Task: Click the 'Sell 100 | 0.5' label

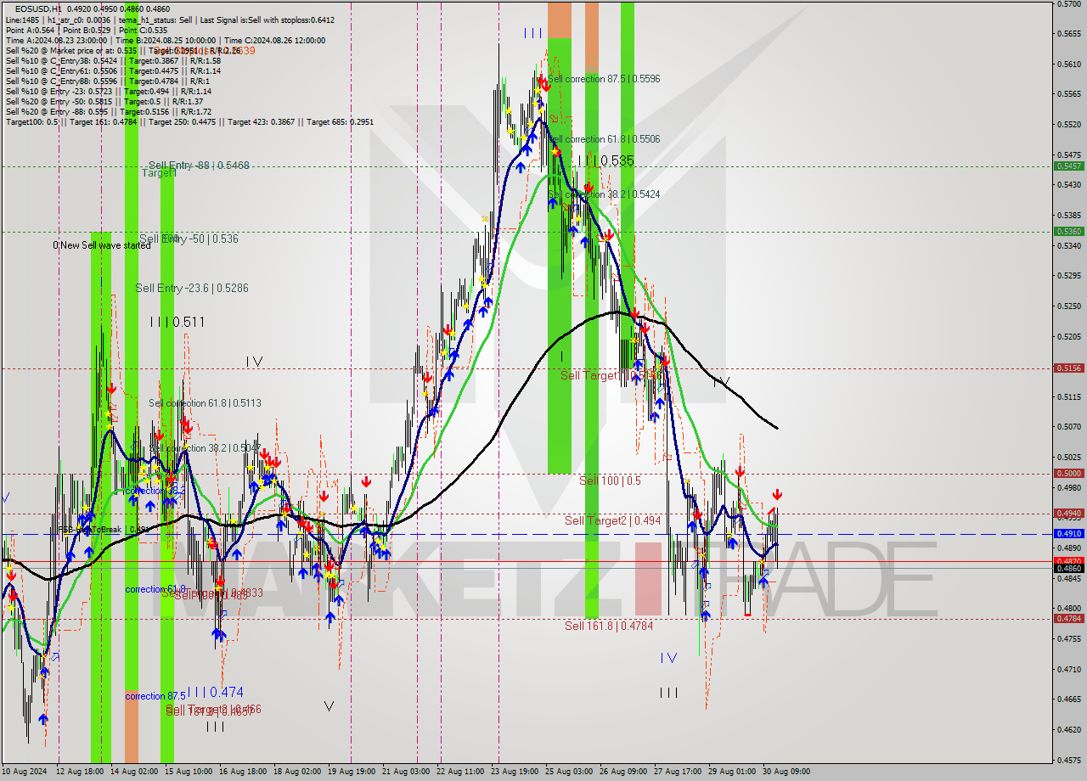Action: coord(610,480)
